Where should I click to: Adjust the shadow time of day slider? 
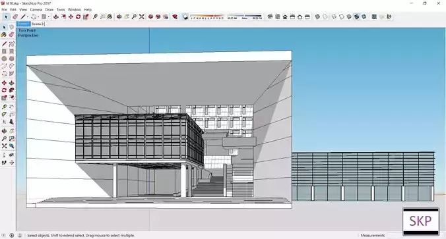pyautogui.click(x=245, y=17)
